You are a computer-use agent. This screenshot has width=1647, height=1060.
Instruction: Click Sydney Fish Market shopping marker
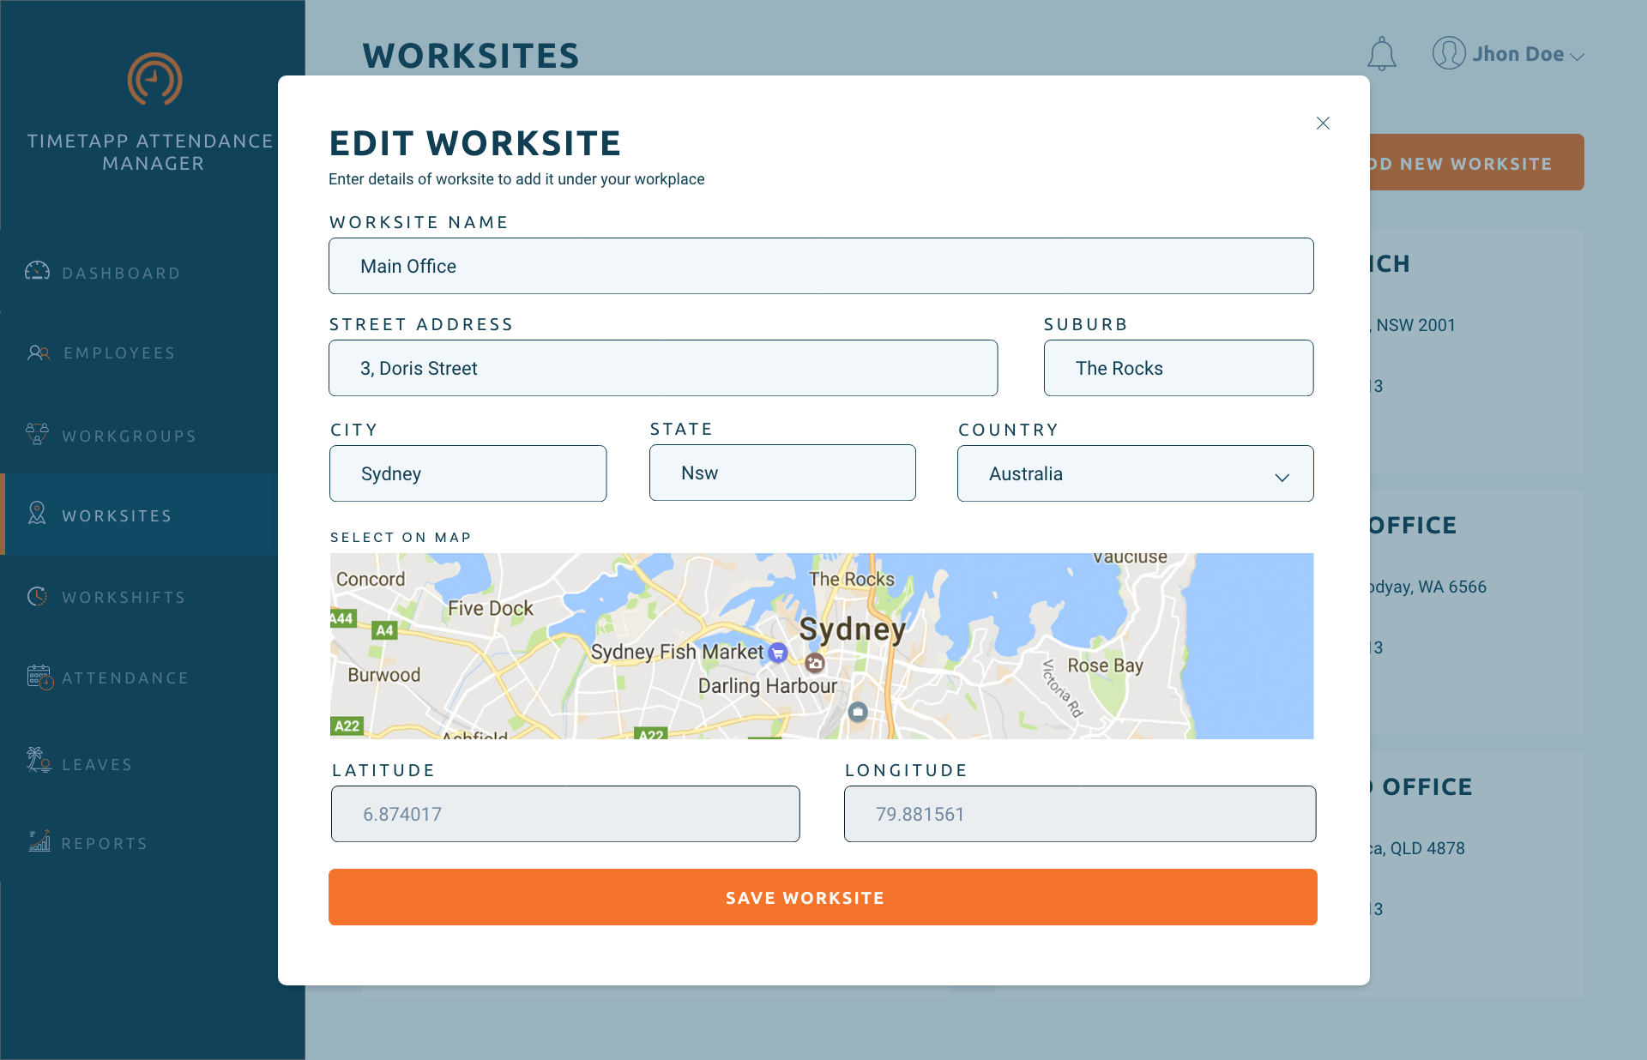point(778,653)
